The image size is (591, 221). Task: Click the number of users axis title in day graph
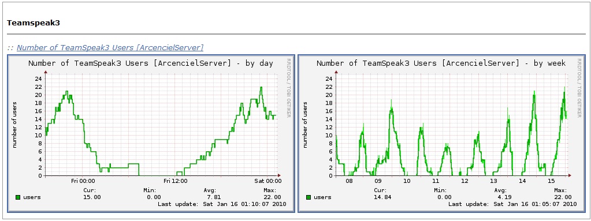(x=15, y=125)
